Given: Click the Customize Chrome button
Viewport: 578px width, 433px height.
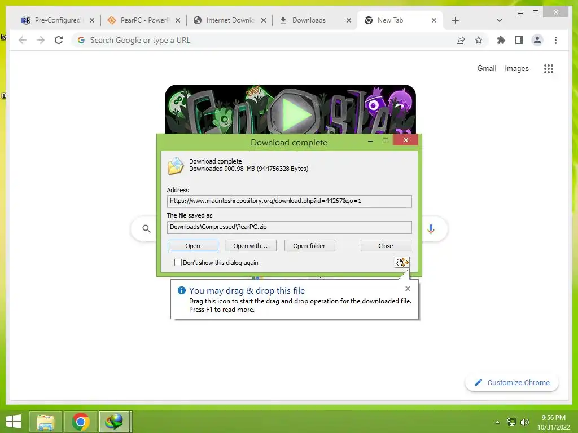Looking at the screenshot, I should click(512, 383).
